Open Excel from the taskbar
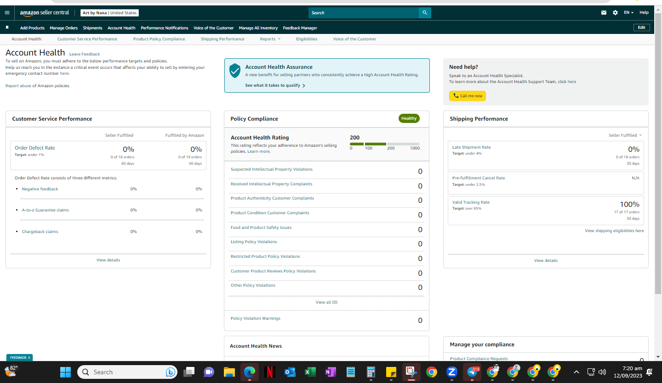Screen dimensions: 662x383 coord(310,372)
